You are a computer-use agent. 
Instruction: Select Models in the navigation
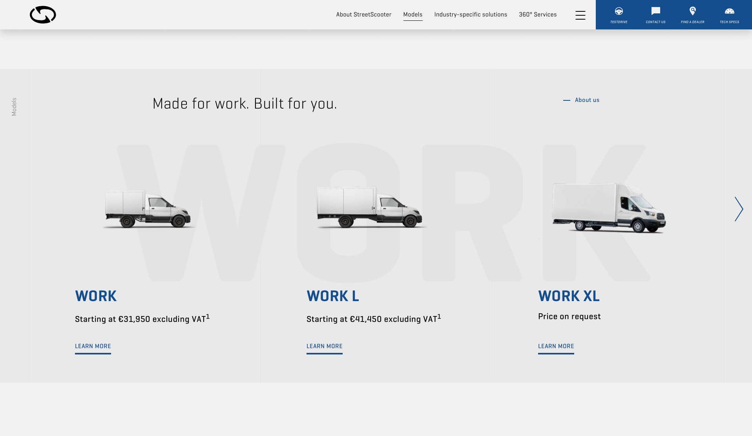413,15
